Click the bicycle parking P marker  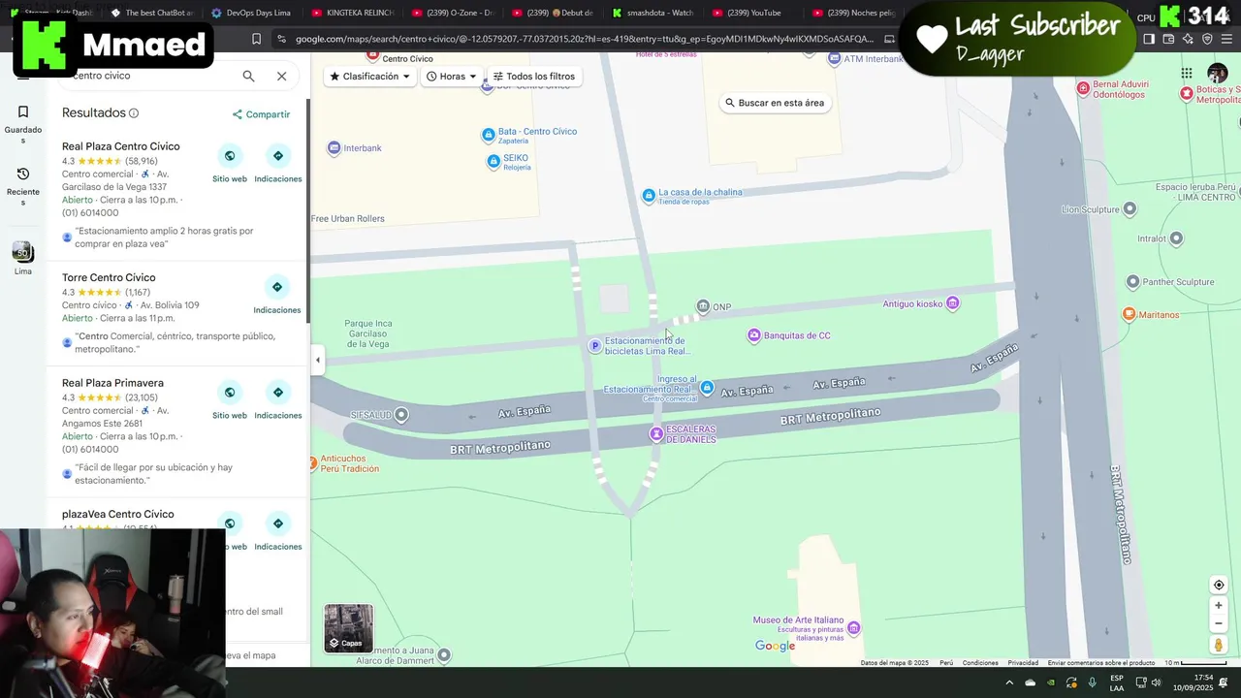595,346
